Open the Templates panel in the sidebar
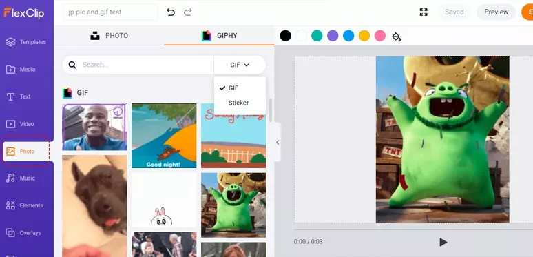Viewport: 533px width, 257px height. pos(26,42)
